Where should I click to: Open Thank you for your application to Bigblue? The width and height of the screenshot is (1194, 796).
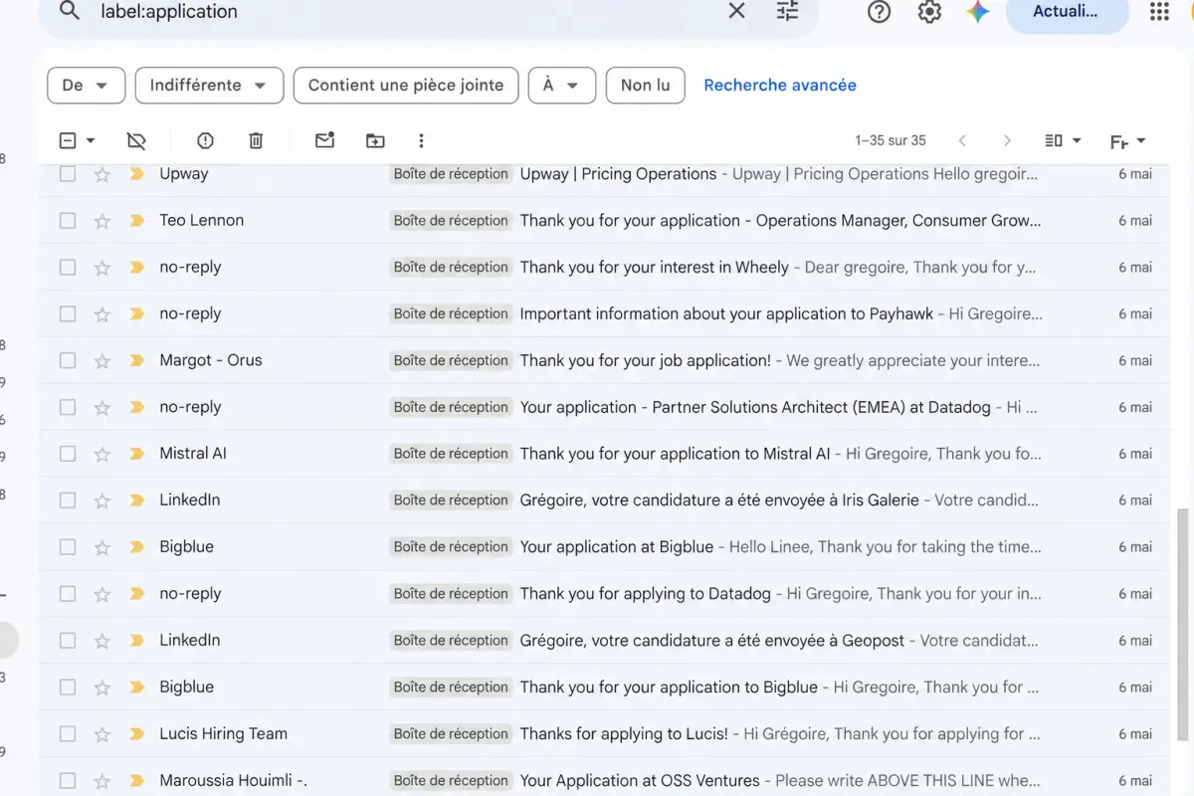tap(669, 688)
